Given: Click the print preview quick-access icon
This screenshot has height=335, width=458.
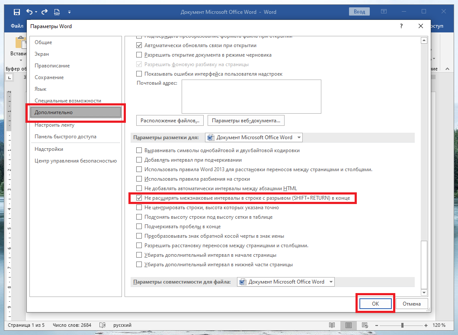Looking at the screenshot, I should pyautogui.click(x=57, y=12).
